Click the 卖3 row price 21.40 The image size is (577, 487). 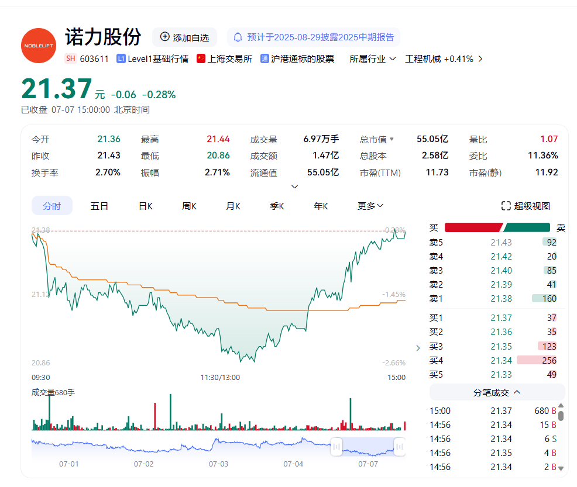[501, 271]
